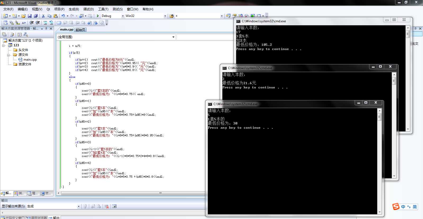This screenshot has width=423, height=219.
Task: Click the Paste clipboard icon
Action: point(55,16)
